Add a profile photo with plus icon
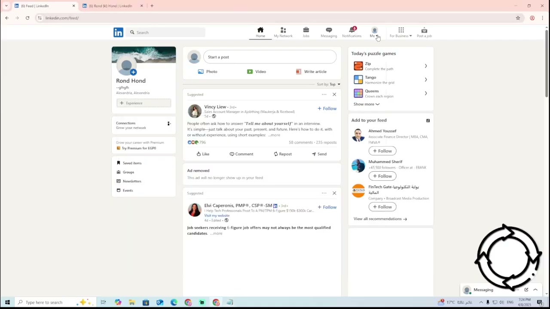 (x=133, y=72)
